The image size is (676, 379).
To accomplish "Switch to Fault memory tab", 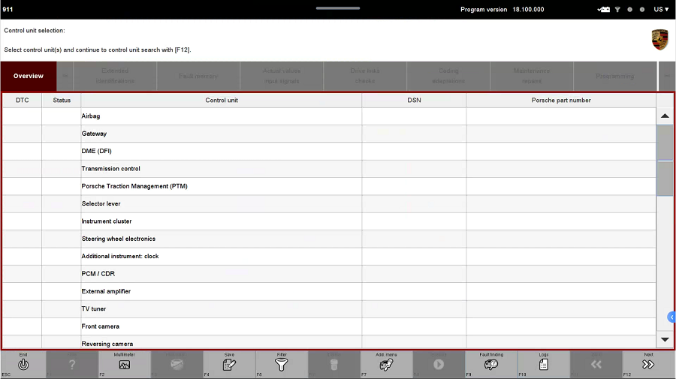I will 198,77.
